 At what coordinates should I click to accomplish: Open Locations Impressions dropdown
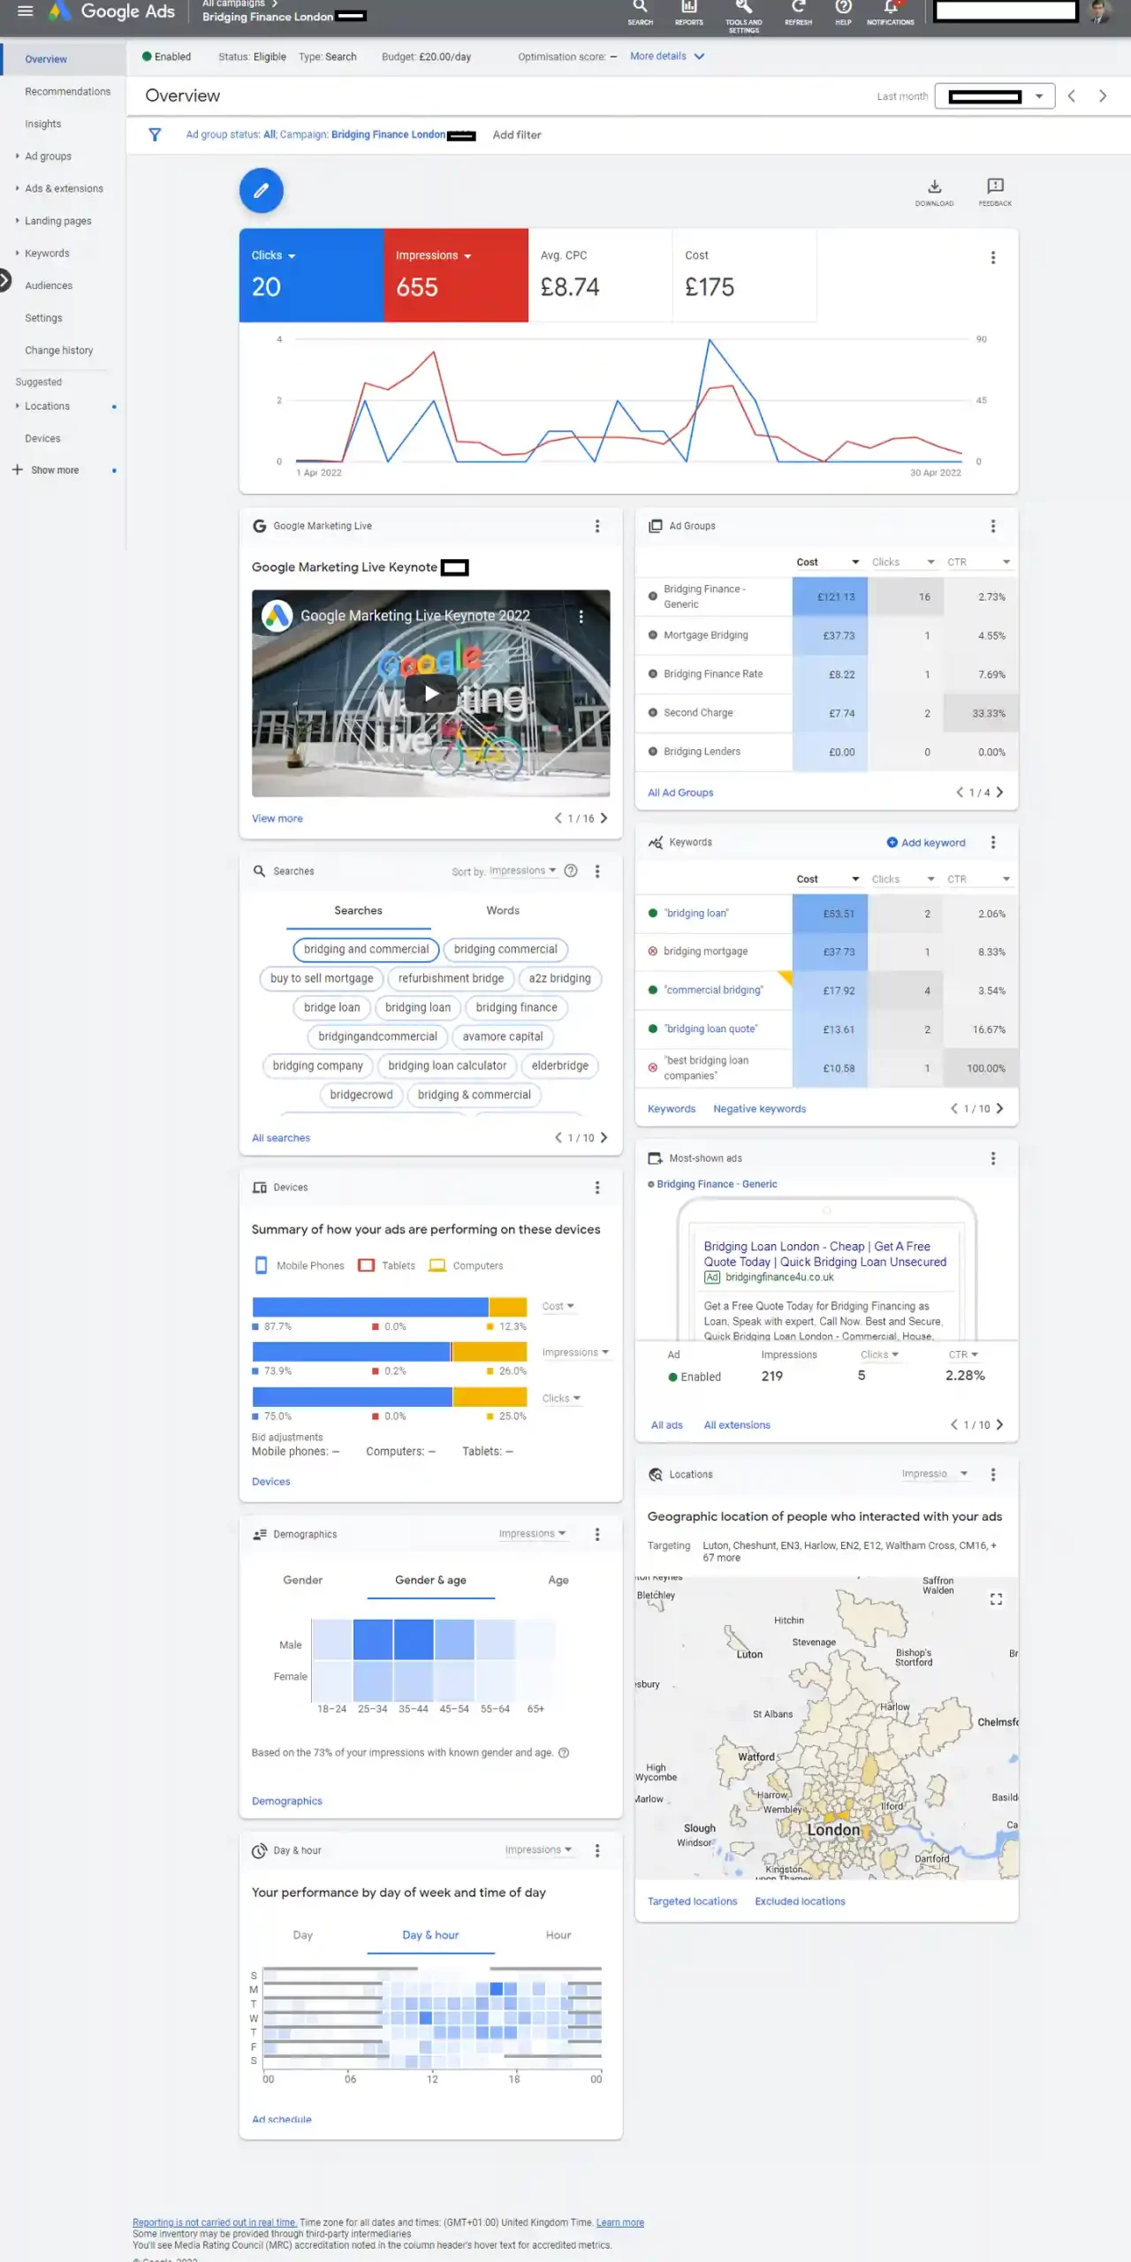(x=935, y=1474)
